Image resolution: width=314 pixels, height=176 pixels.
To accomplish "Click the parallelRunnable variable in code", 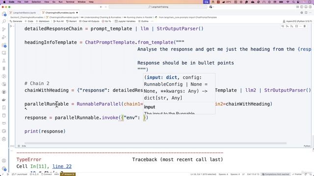I will (47, 104).
